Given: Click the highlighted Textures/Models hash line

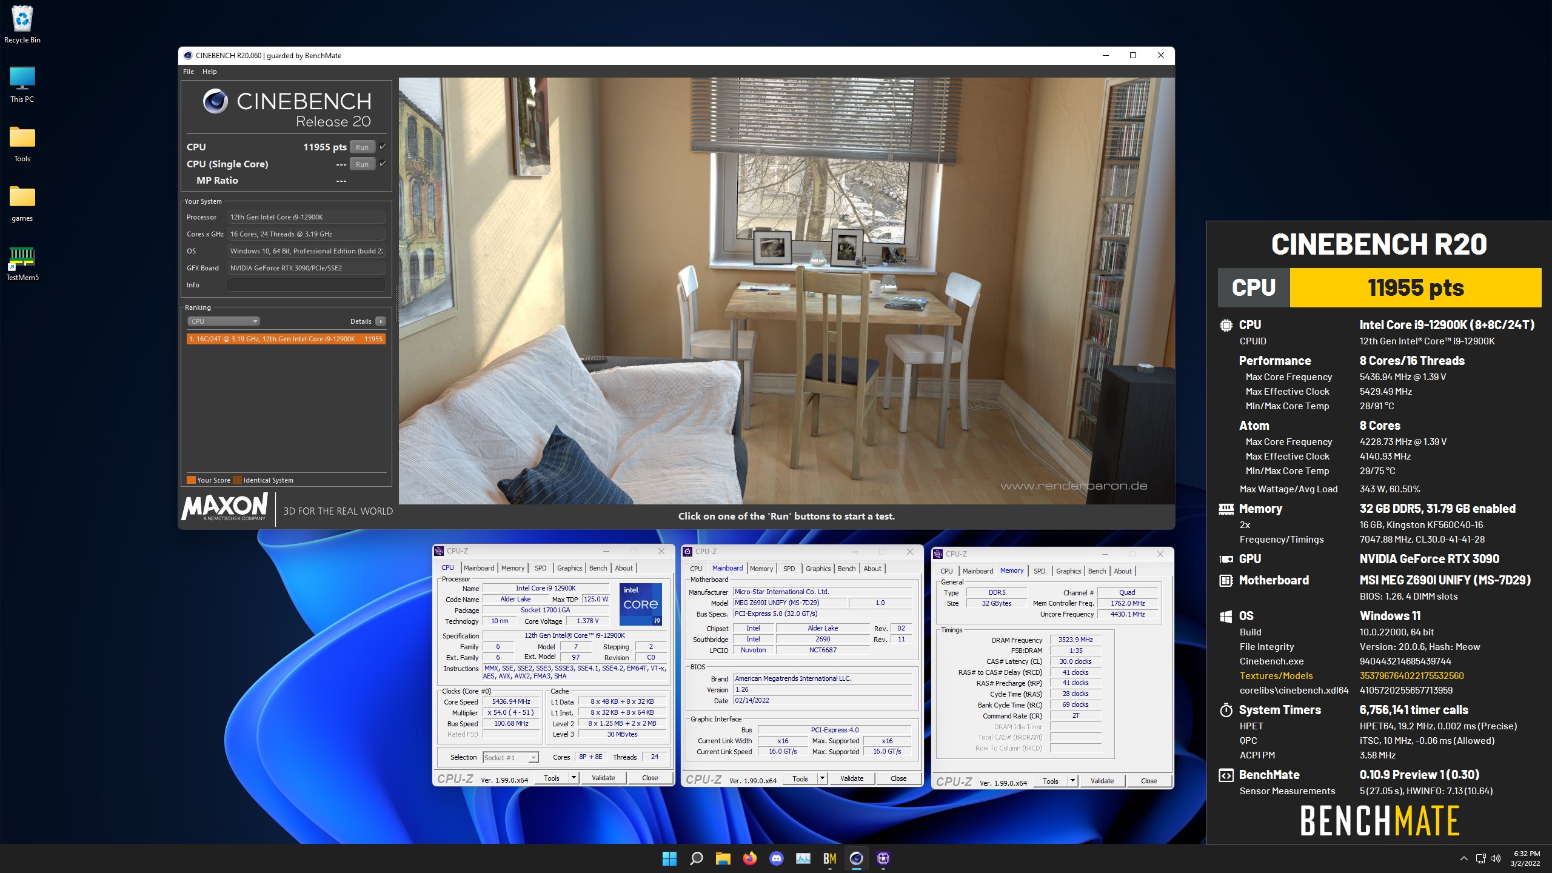Looking at the screenshot, I should 1351,676.
